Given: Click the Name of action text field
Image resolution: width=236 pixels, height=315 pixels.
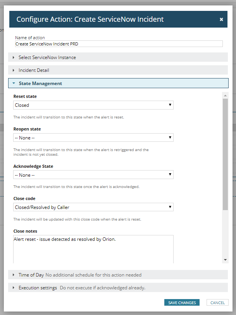Looking at the screenshot, I should tap(119, 44).
